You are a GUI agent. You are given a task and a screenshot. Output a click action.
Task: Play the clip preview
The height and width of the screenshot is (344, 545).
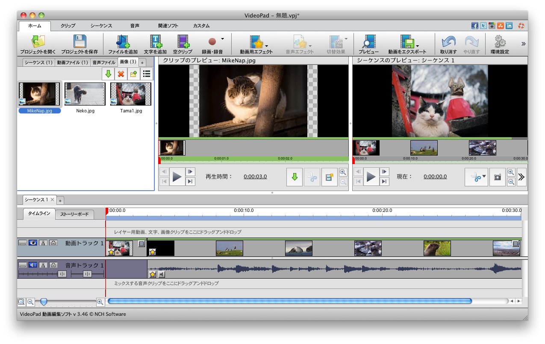click(x=177, y=176)
